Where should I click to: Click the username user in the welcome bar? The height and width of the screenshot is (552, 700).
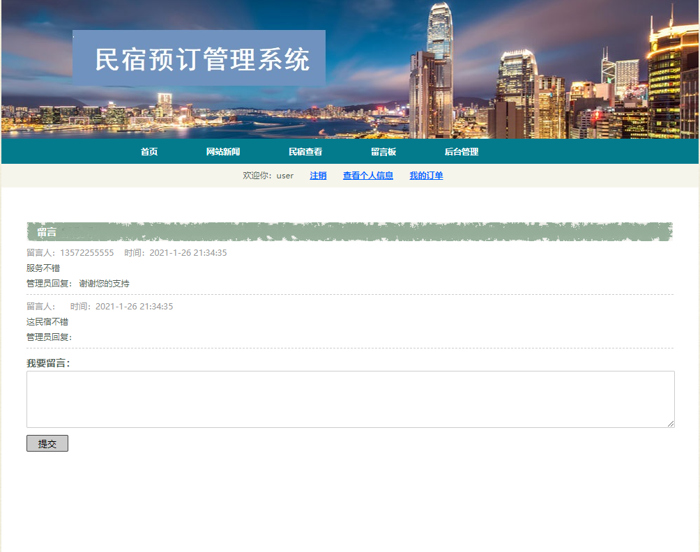pos(284,176)
